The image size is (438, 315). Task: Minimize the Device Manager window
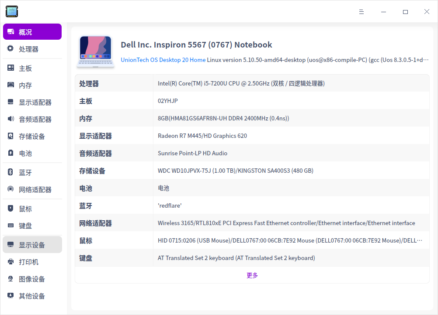(383, 12)
